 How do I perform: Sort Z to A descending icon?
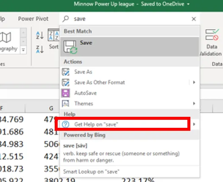(x=40, y=49)
